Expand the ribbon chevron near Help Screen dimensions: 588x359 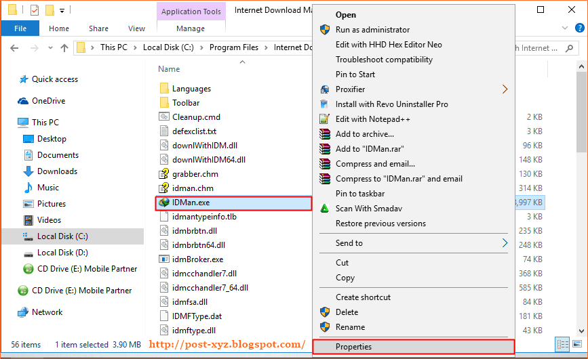[x=565, y=28]
